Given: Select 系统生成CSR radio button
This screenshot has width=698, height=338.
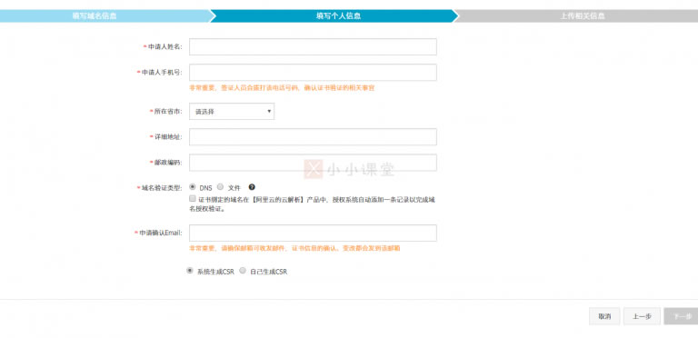Looking at the screenshot, I should [190, 271].
